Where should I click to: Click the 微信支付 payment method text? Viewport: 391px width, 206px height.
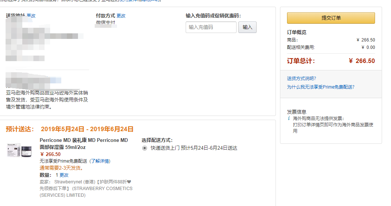click(105, 22)
